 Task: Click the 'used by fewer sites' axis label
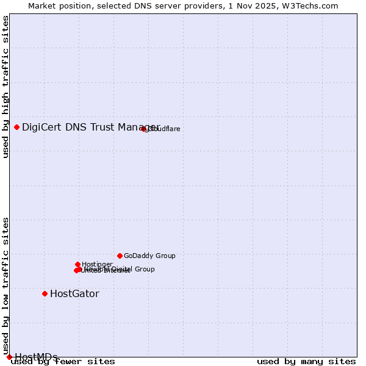[63, 362]
